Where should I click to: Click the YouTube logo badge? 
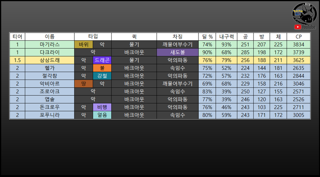pyautogui.click(x=305, y=27)
